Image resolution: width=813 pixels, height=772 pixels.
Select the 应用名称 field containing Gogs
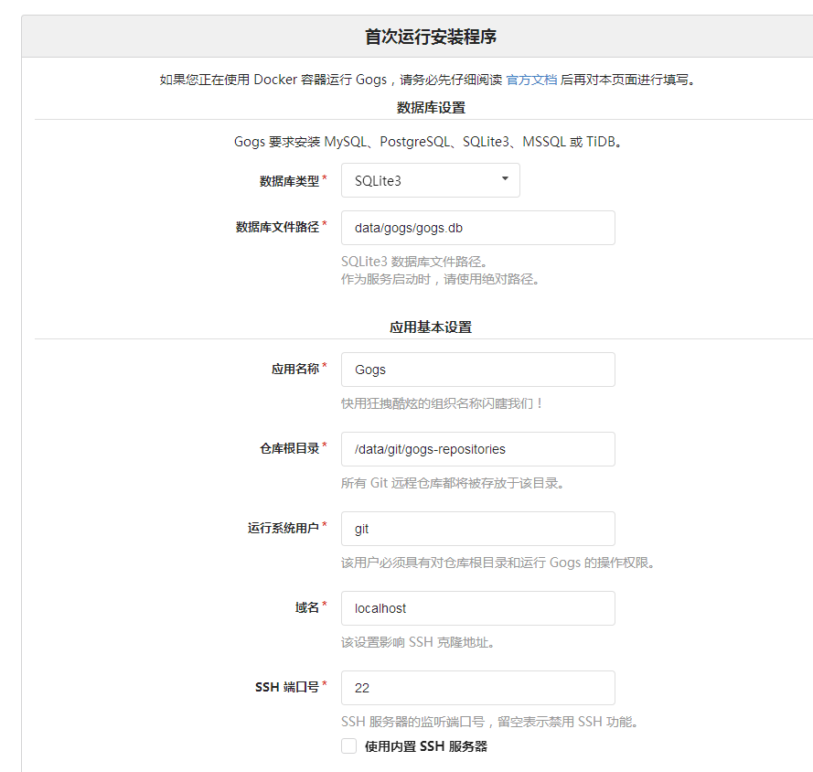(477, 370)
